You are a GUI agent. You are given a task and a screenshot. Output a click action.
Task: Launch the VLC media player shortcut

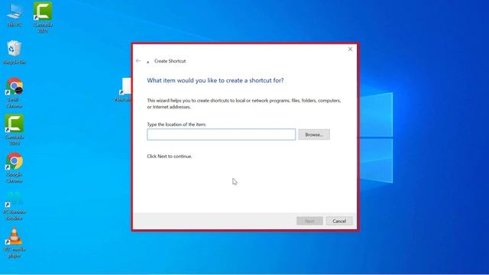coord(14,243)
